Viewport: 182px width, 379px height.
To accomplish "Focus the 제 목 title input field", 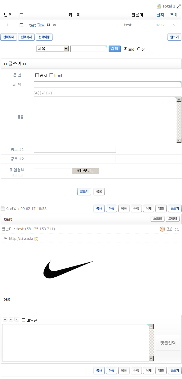I will pos(108,84).
